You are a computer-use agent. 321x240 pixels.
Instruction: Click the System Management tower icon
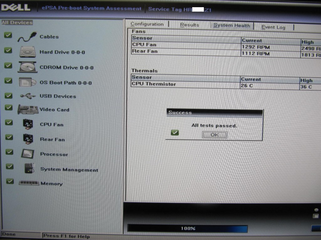[29, 168]
